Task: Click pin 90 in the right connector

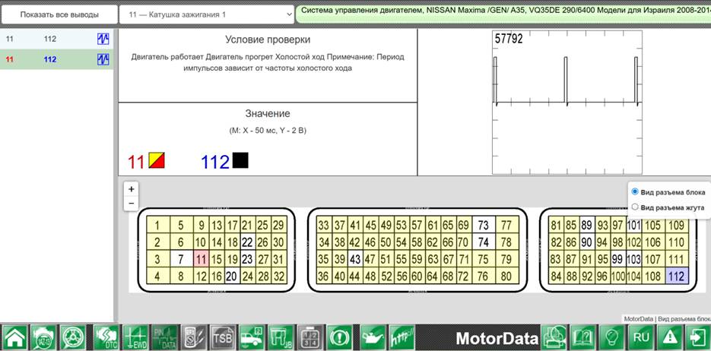Action: coord(587,242)
